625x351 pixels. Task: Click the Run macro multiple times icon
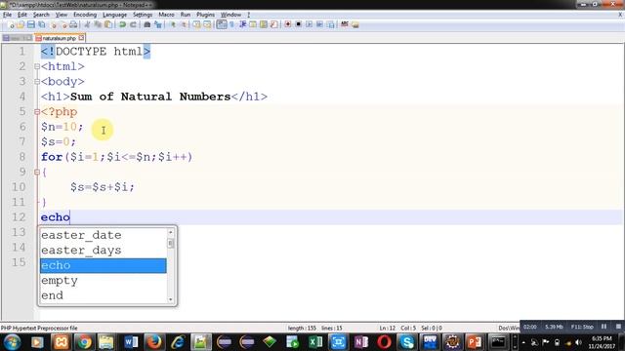(319, 24)
